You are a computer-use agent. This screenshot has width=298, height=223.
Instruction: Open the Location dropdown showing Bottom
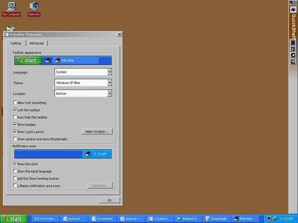pyautogui.click(x=109, y=93)
